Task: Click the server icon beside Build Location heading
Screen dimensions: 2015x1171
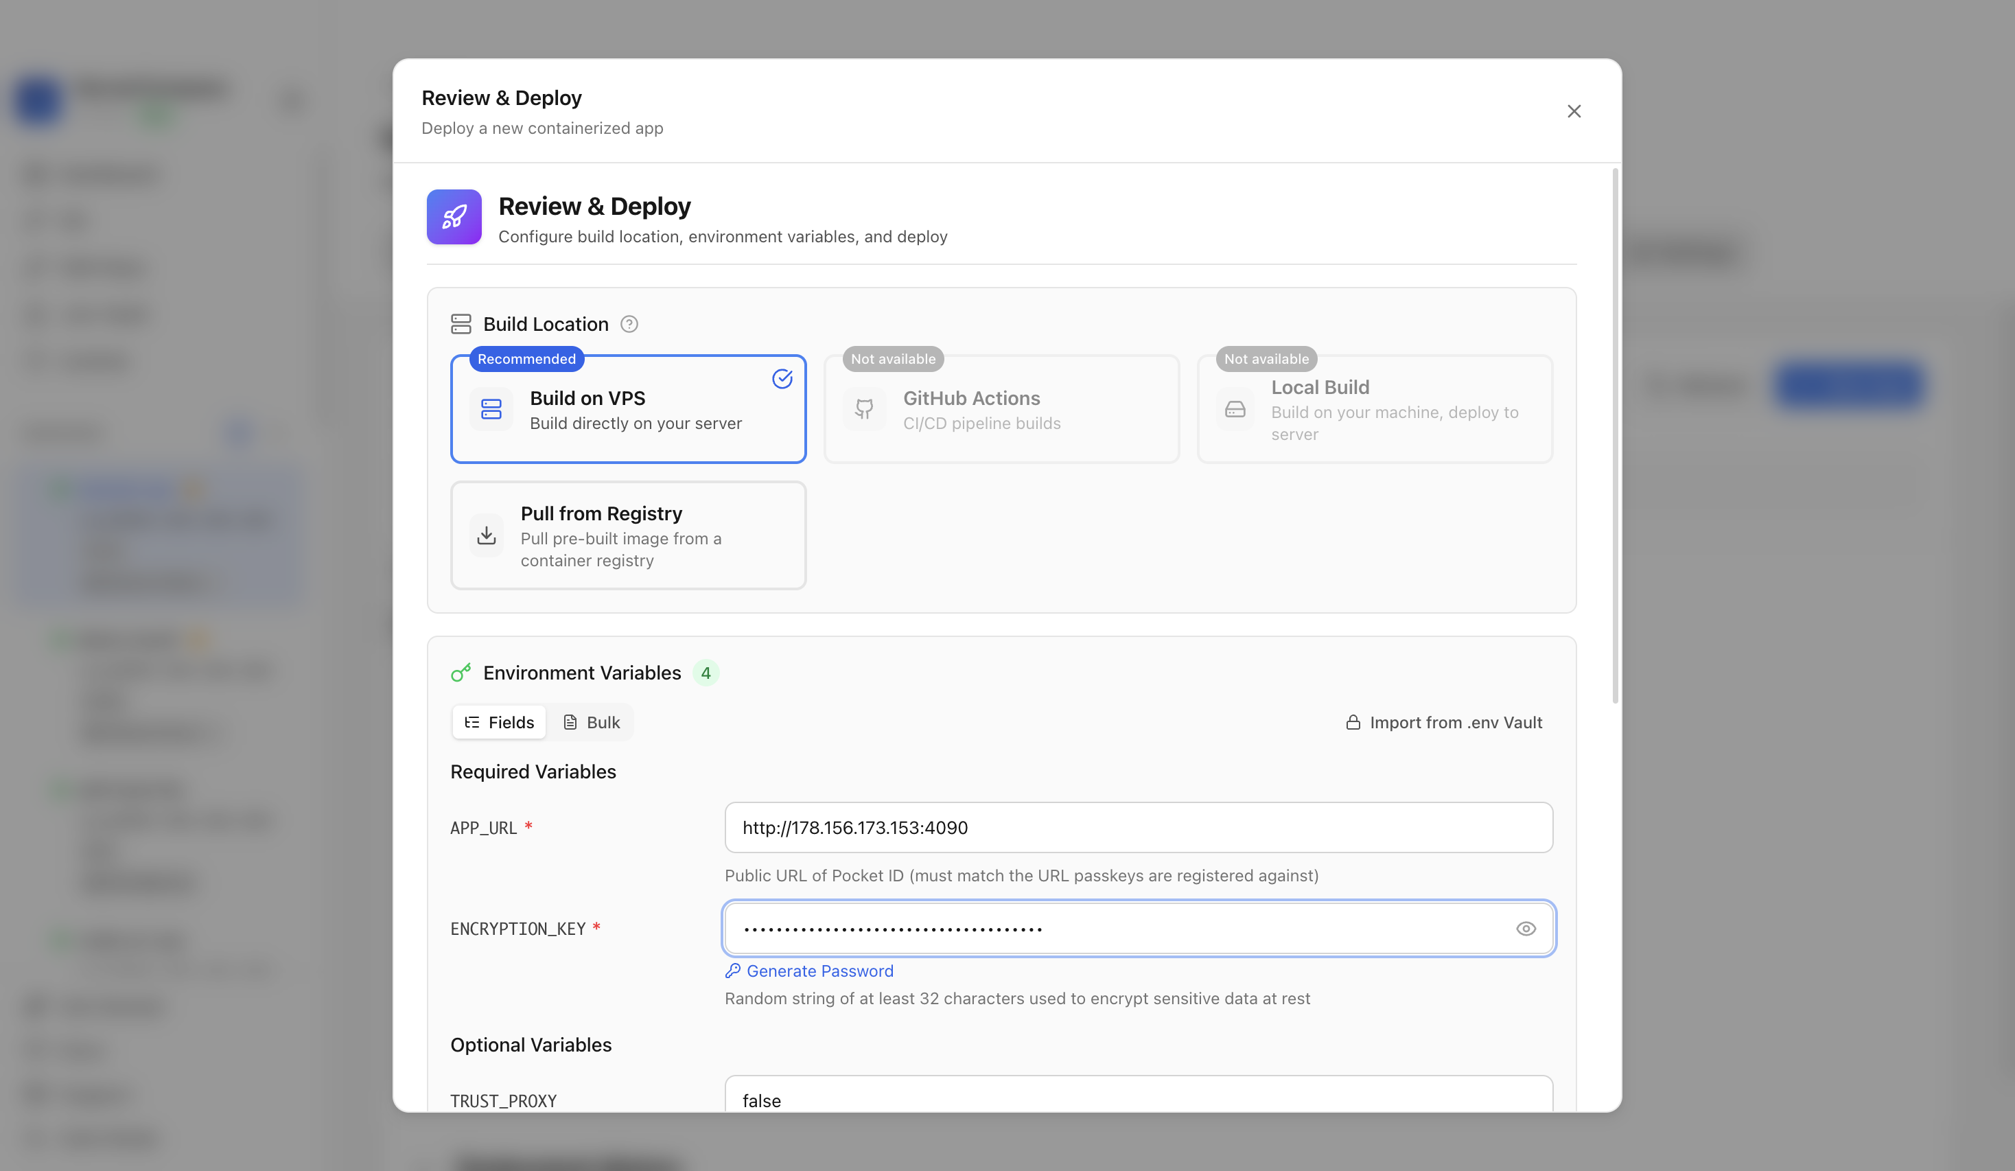Action: pyautogui.click(x=461, y=324)
